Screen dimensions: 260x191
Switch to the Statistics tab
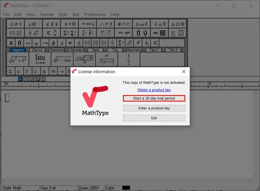[57, 50]
